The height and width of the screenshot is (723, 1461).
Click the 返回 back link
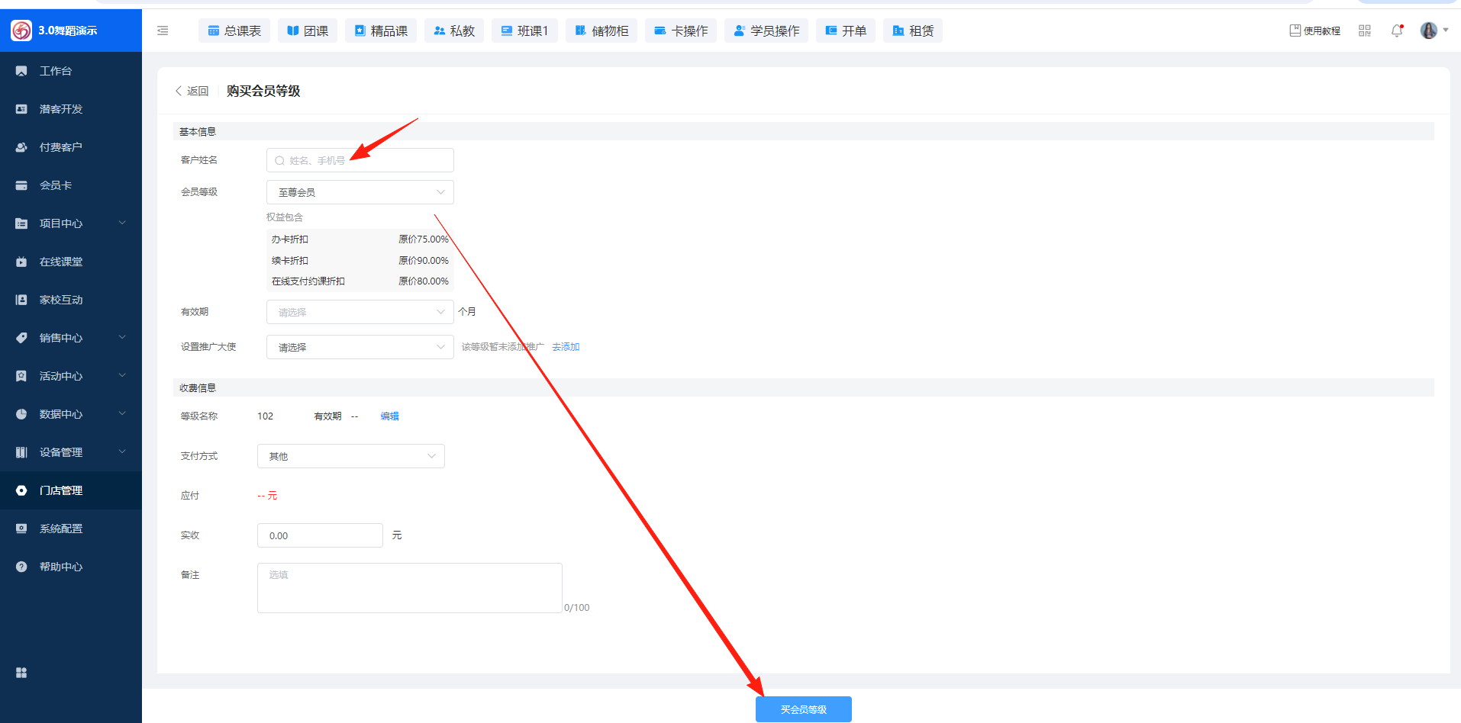point(192,91)
